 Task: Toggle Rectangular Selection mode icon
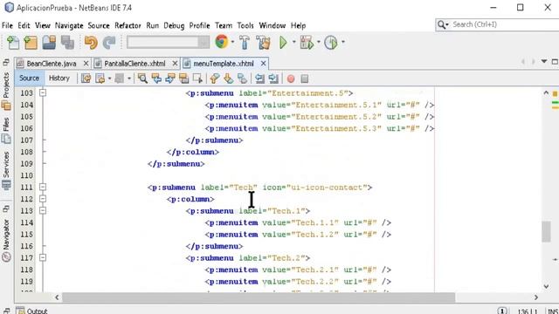tap(198, 78)
